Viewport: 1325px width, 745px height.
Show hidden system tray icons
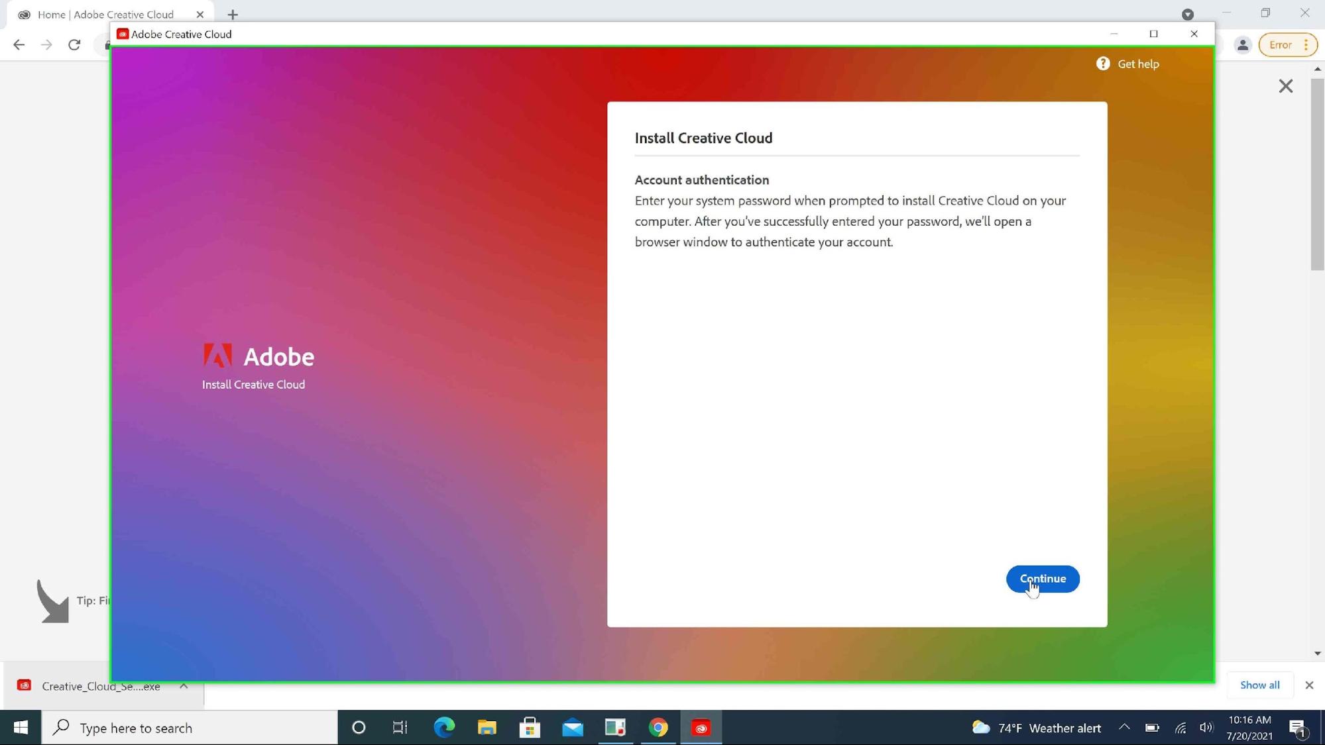(x=1124, y=727)
